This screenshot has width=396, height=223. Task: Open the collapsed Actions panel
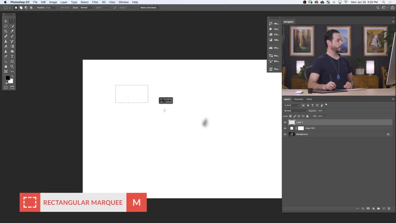pyautogui.click(x=274, y=29)
